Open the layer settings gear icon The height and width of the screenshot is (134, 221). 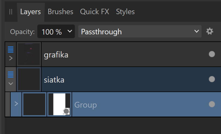(210, 31)
